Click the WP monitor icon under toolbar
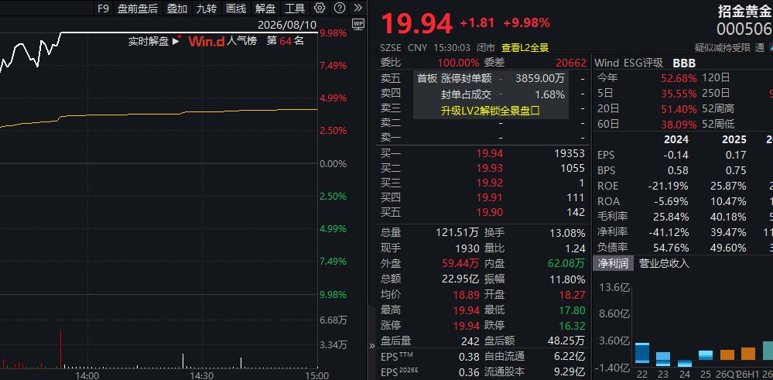The width and height of the screenshot is (773, 380). tap(358, 24)
